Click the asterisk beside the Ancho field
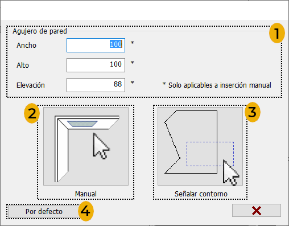Image resolution: width=289 pixels, height=226 pixels. coord(133,43)
